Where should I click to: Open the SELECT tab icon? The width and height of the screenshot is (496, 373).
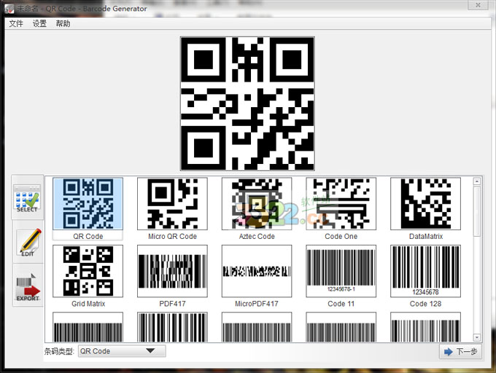coord(27,198)
